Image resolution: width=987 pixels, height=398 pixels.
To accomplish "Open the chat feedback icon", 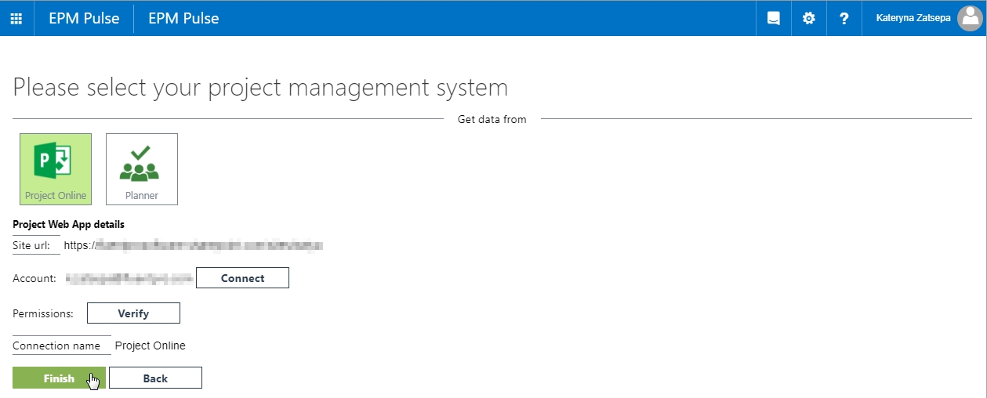I will click(774, 18).
